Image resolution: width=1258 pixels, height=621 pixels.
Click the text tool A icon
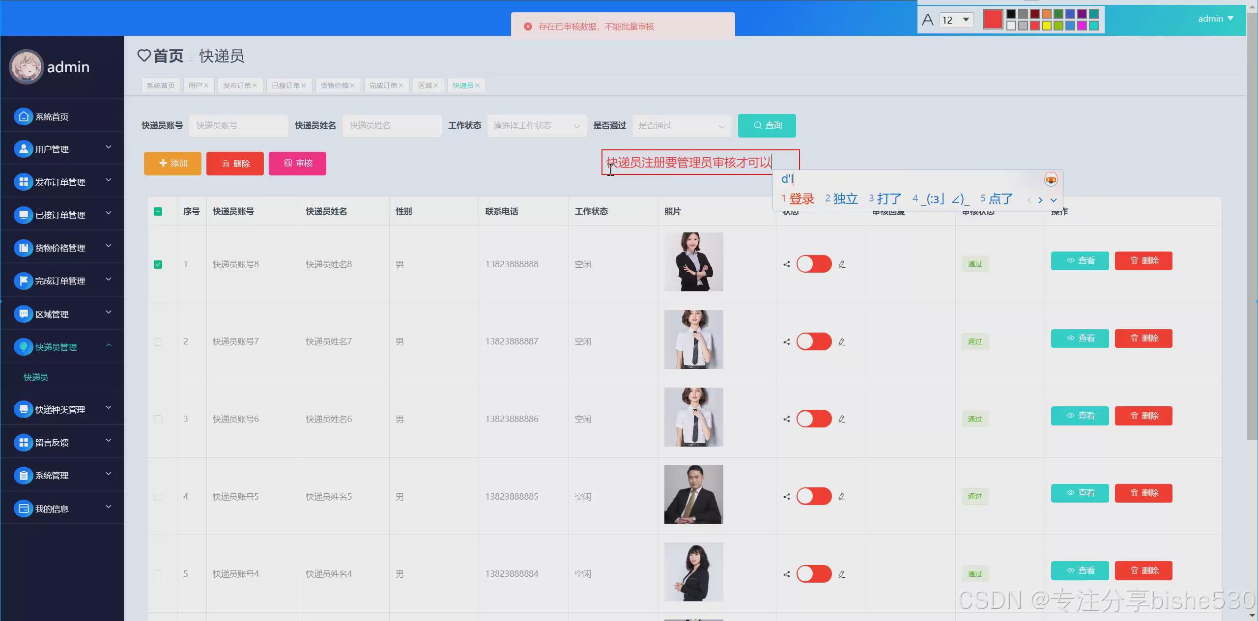click(927, 20)
